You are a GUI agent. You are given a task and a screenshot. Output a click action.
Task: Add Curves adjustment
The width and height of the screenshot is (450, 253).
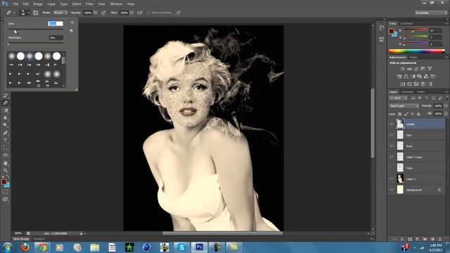click(416, 69)
